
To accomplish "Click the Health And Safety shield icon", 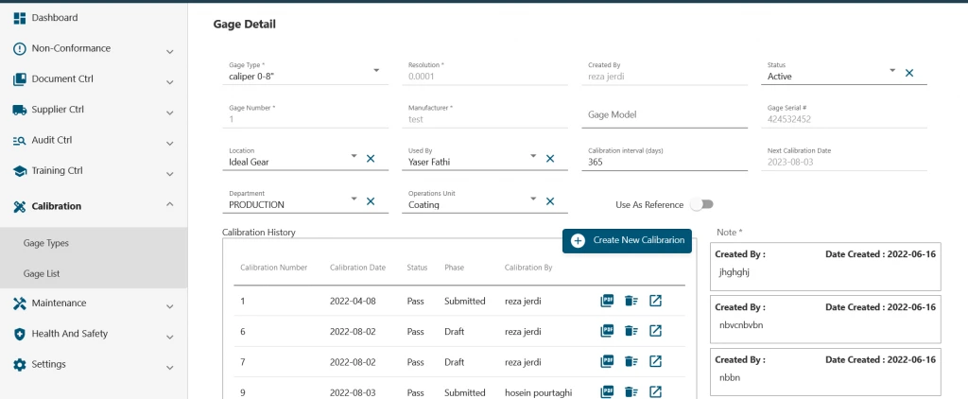I will [20, 334].
